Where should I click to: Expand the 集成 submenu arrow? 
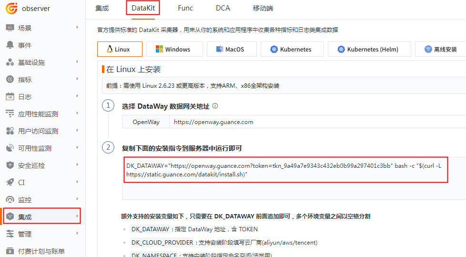point(77,216)
